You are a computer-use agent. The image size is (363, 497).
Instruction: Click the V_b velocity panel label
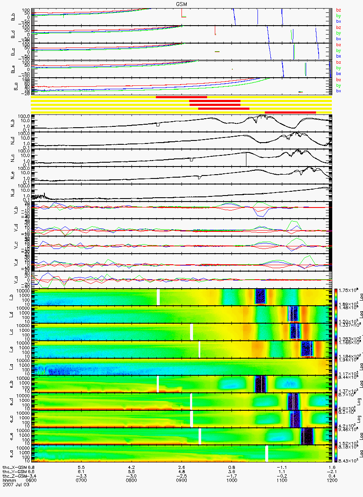(x=16, y=210)
